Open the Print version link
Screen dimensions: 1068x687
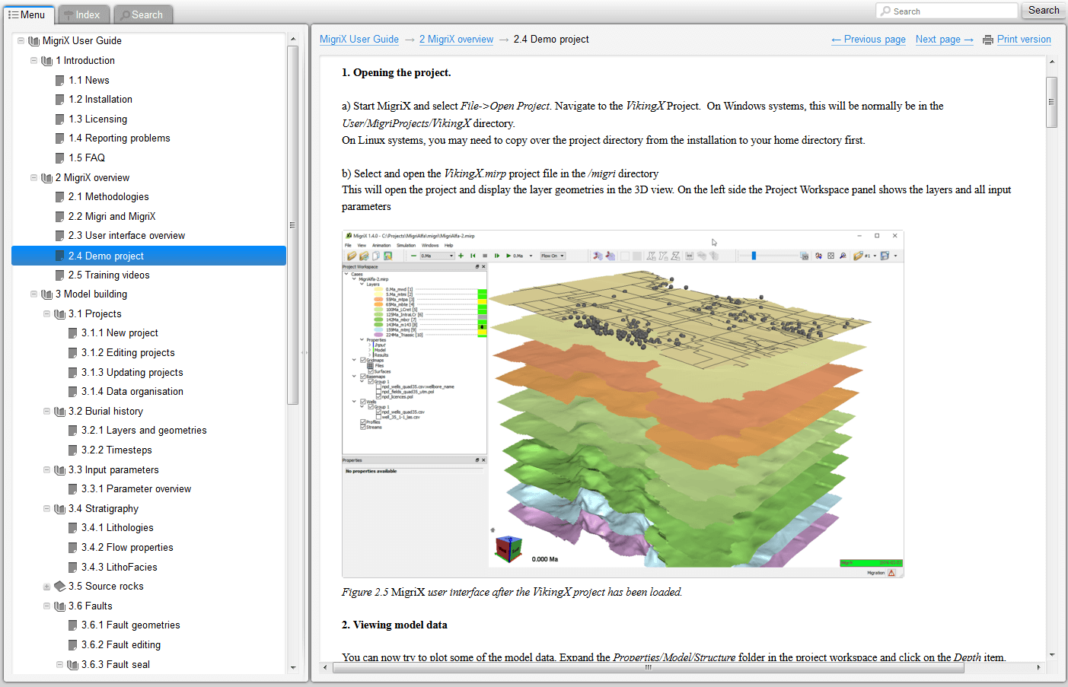point(1024,40)
